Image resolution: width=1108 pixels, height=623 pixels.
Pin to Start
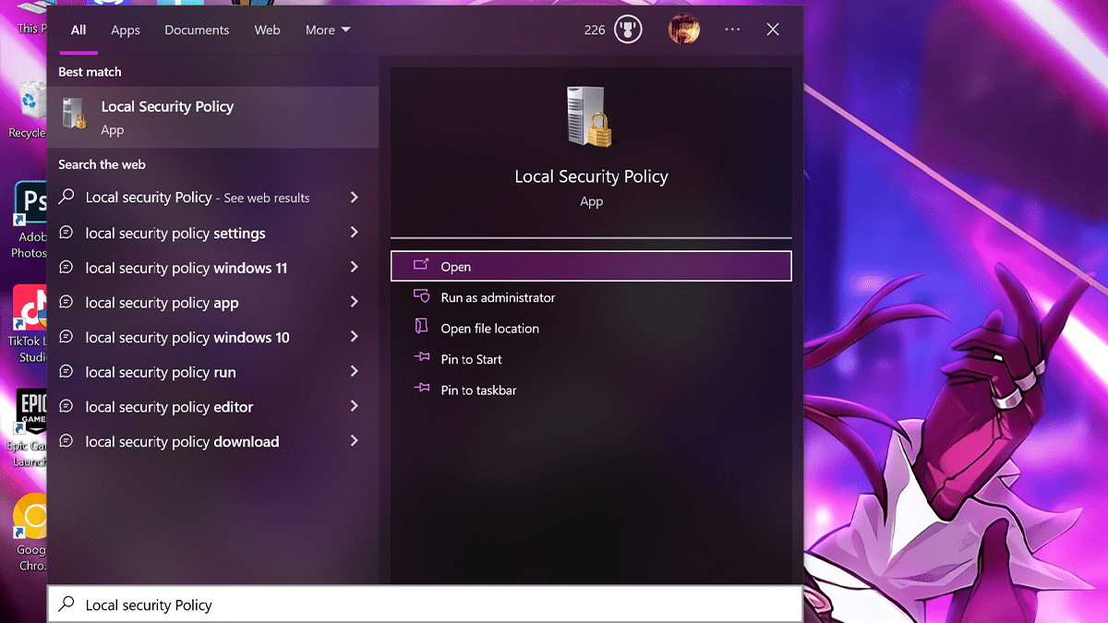(x=471, y=359)
